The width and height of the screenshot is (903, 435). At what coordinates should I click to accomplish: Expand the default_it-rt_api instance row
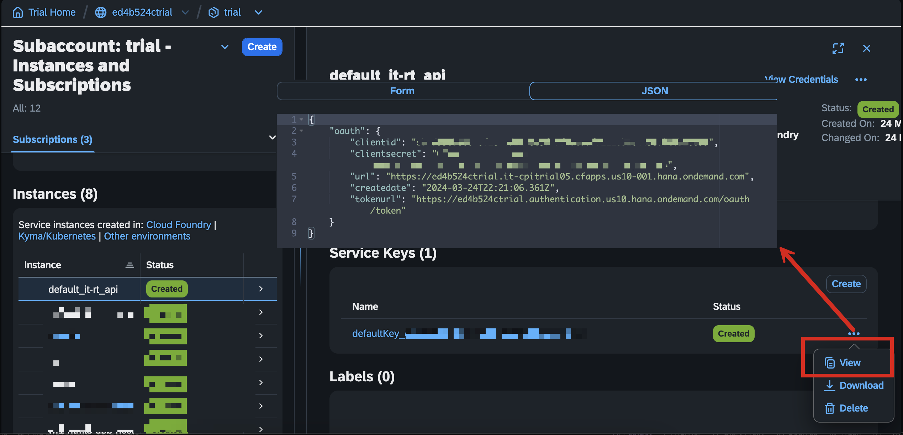tap(260, 289)
